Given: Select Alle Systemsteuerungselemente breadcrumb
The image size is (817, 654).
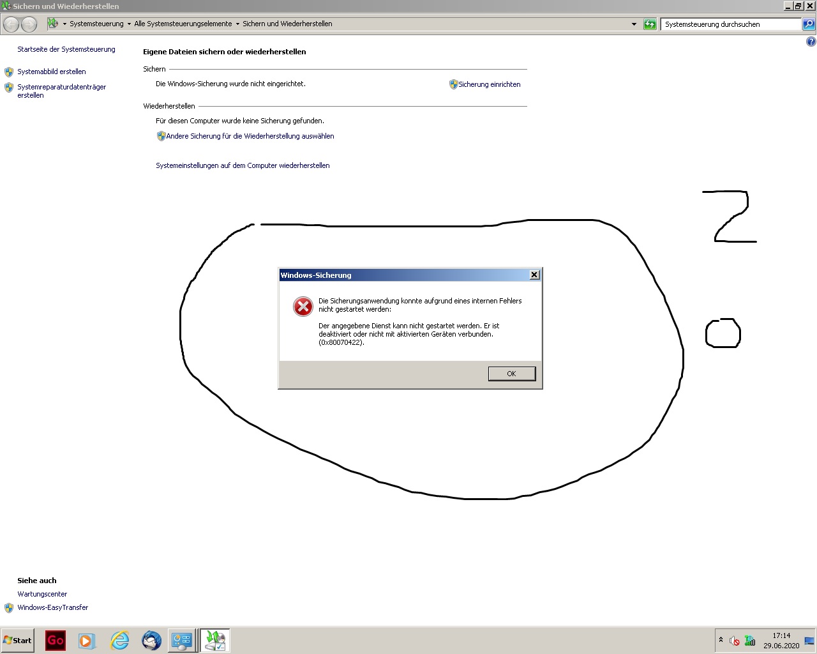Looking at the screenshot, I should (x=183, y=24).
